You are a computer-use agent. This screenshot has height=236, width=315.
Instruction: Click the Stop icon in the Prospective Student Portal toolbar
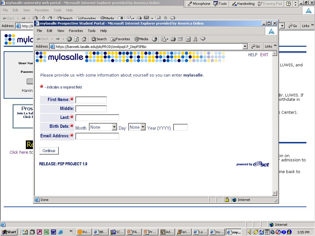(69, 39)
